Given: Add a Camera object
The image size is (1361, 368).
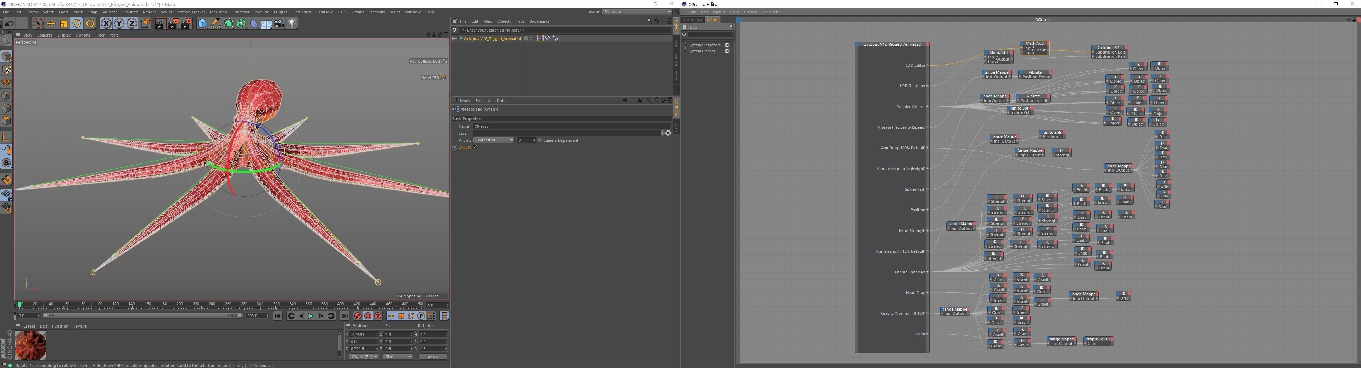Looking at the screenshot, I should [280, 23].
